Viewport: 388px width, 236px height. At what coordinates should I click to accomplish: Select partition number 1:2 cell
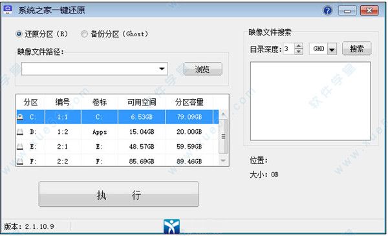[x=63, y=132]
